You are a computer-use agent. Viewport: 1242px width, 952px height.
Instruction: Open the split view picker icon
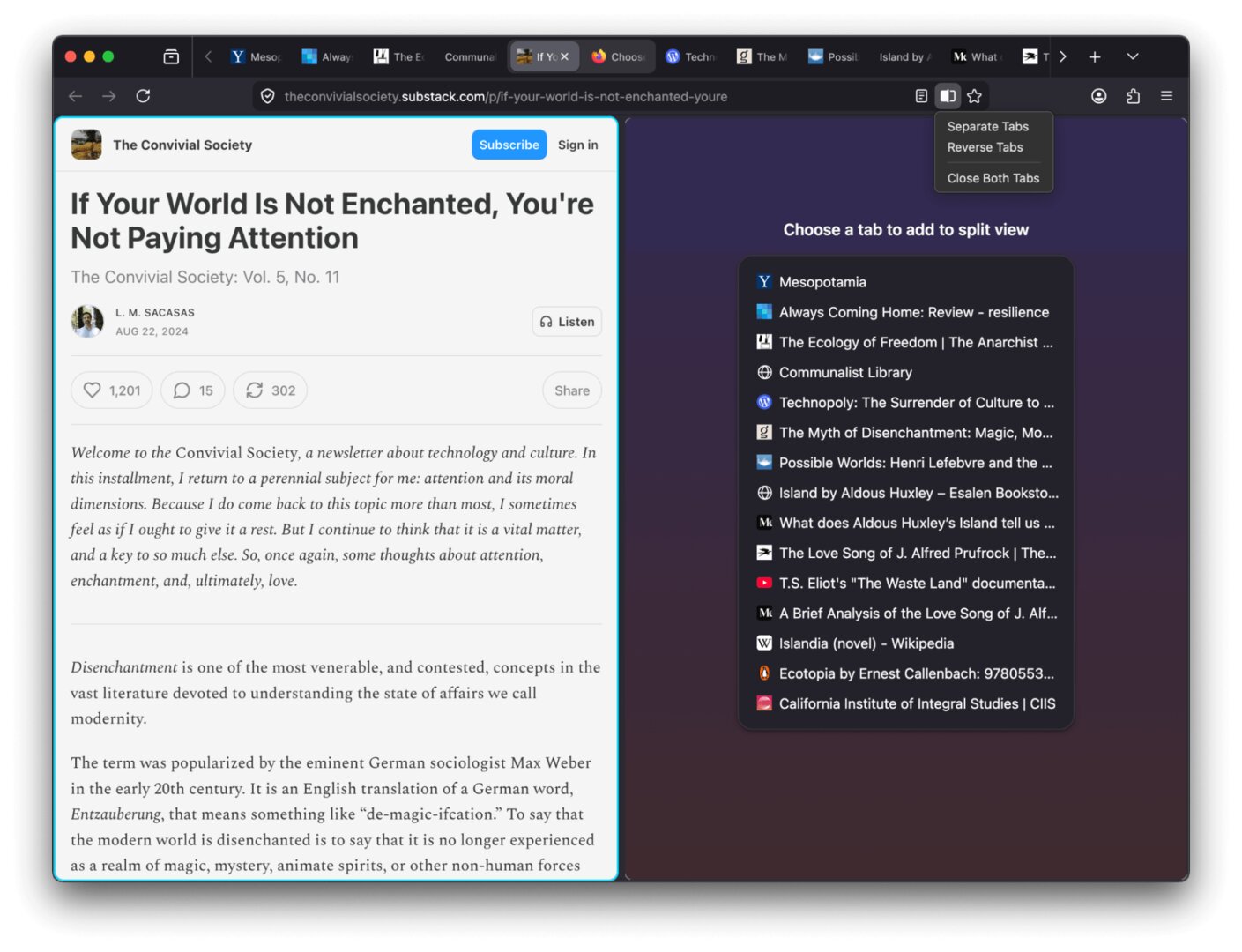click(948, 96)
